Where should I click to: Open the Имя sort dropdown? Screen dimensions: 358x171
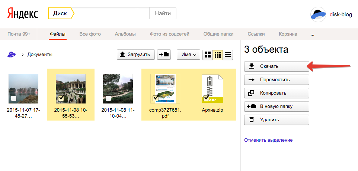(x=188, y=55)
